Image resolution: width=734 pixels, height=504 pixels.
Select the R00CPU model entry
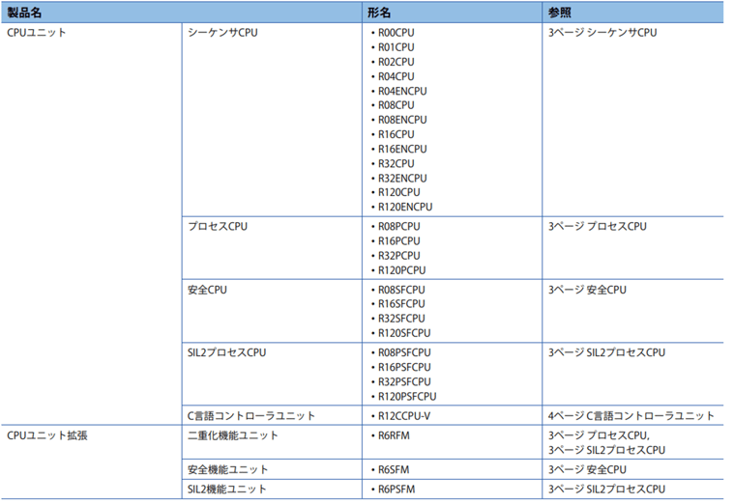(396, 32)
